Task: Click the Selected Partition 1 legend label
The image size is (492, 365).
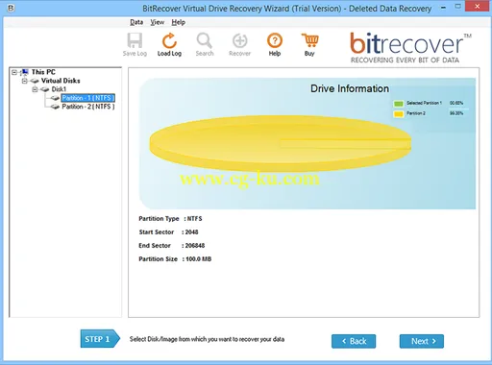Action: tap(424, 103)
